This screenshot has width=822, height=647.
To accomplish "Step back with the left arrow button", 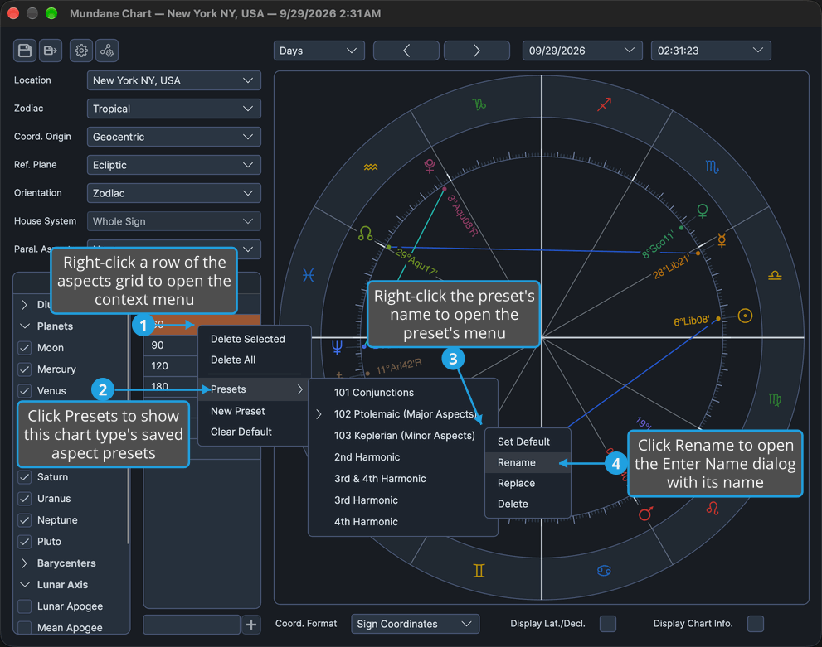I will tap(406, 51).
